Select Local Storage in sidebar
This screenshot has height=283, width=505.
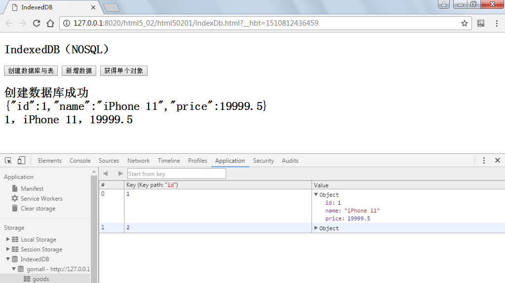click(39, 239)
